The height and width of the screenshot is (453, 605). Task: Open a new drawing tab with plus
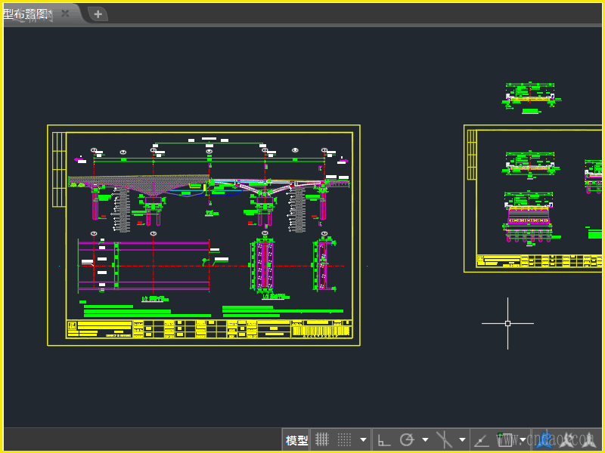(x=98, y=14)
